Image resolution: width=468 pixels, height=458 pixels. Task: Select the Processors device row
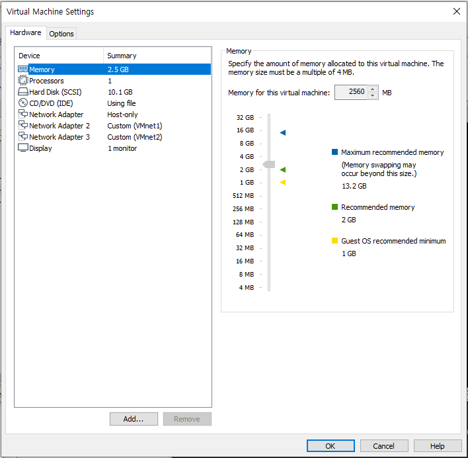pyautogui.click(x=114, y=81)
